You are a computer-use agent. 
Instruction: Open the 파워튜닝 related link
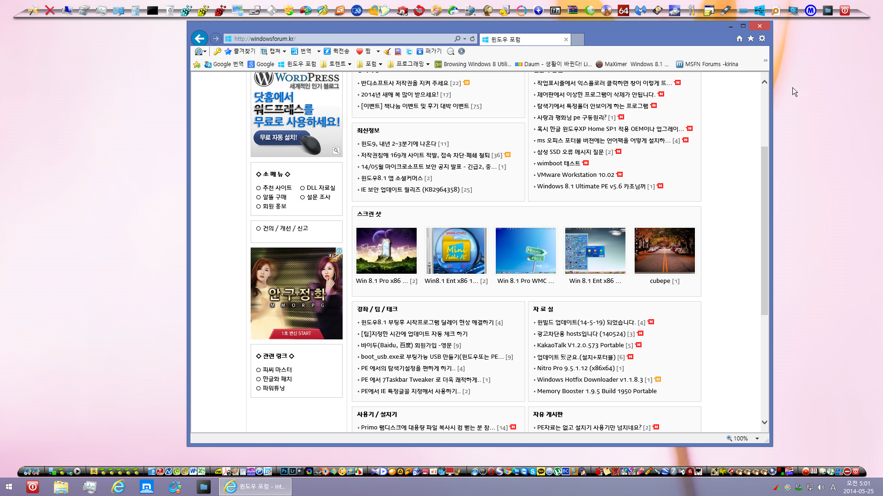click(274, 388)
